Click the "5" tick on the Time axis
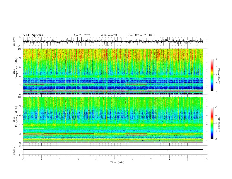The height and width of the screenshot is (179, 232). 115,159
